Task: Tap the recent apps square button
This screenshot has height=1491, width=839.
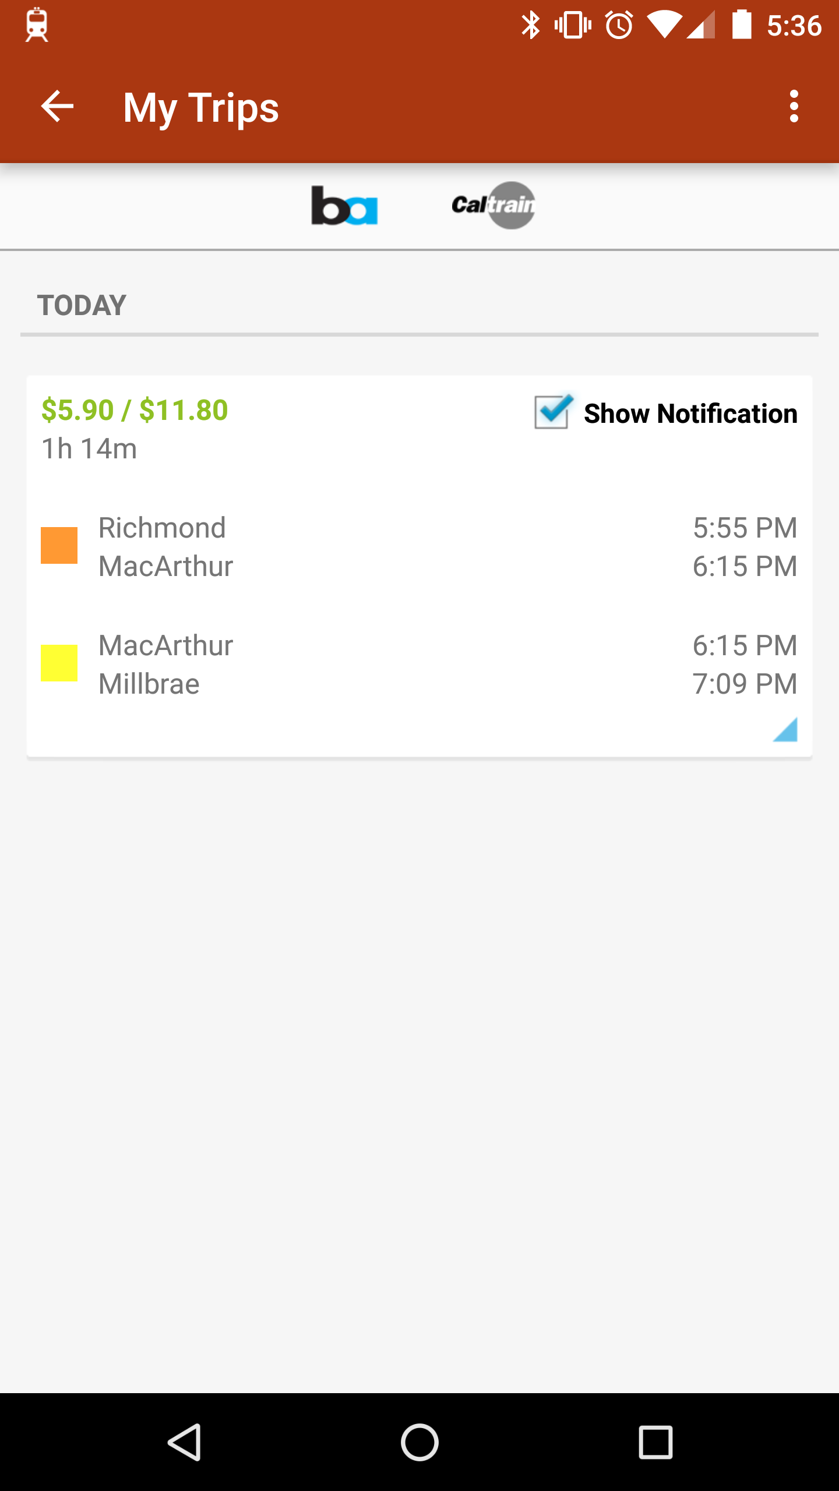Action: tap(655, 1442)
